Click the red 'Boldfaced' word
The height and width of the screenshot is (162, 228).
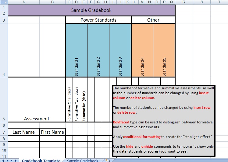(x=121, y=122)
